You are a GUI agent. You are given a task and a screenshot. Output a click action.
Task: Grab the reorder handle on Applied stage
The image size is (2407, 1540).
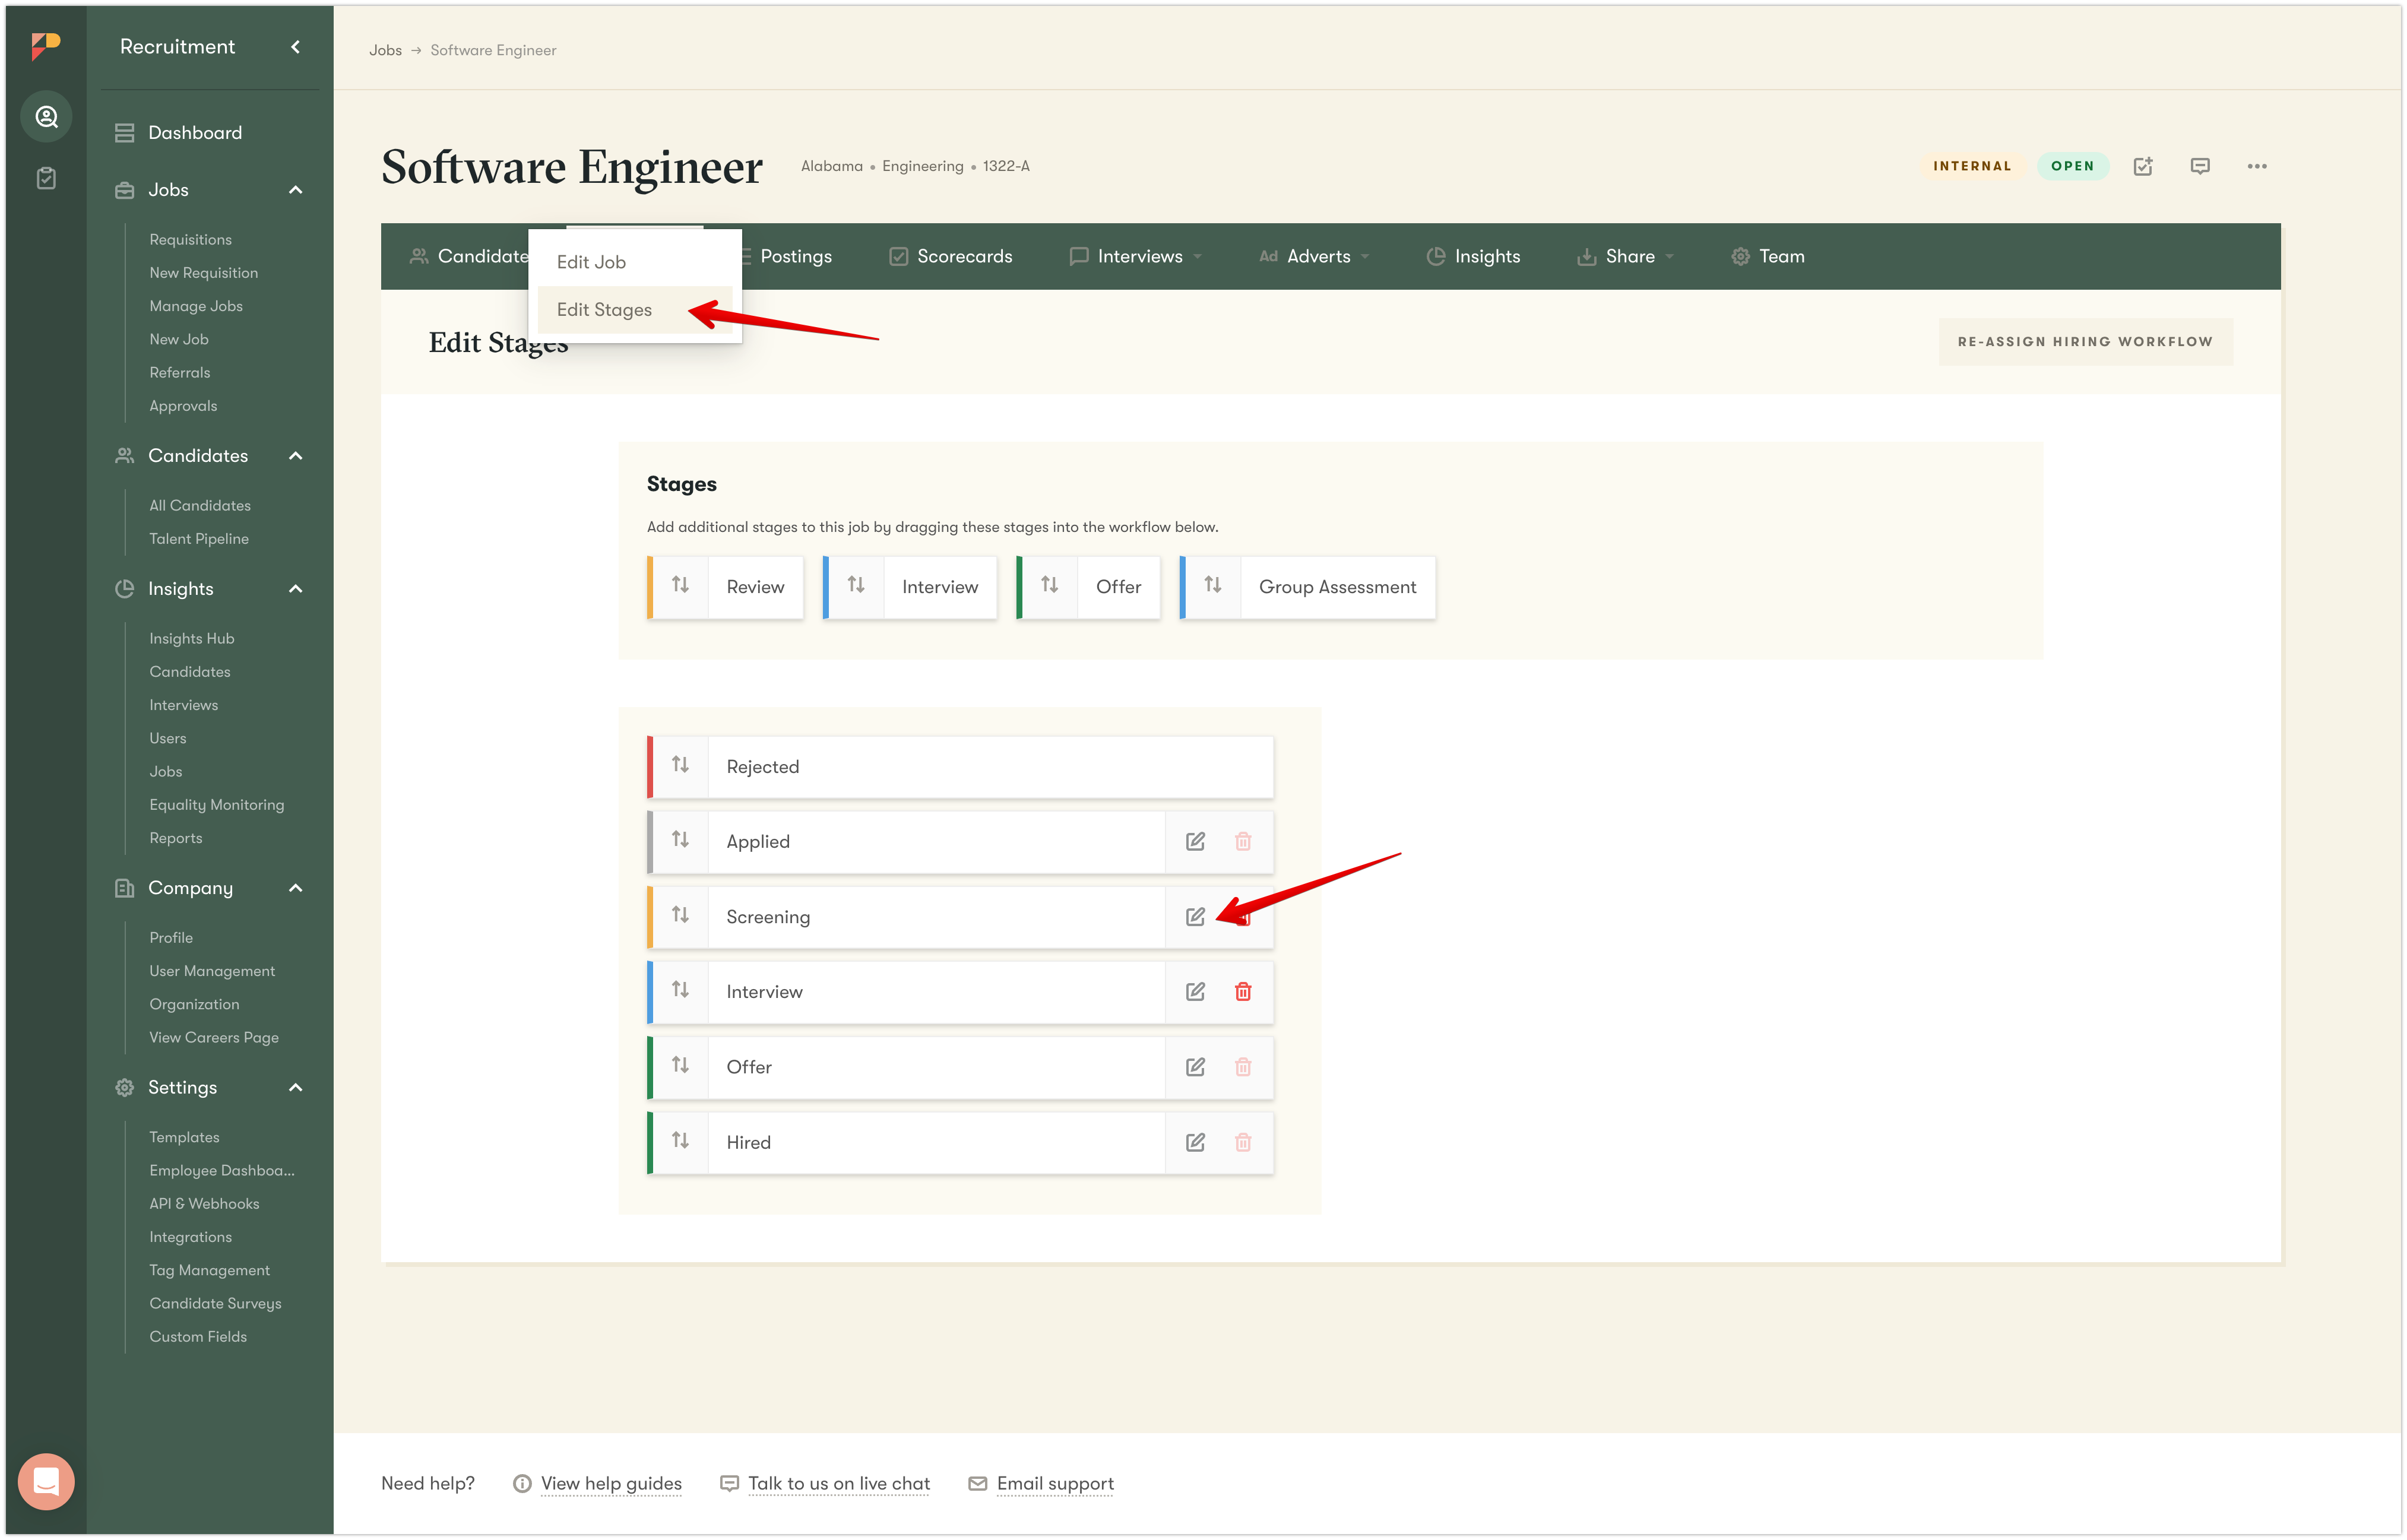[680, 840]
